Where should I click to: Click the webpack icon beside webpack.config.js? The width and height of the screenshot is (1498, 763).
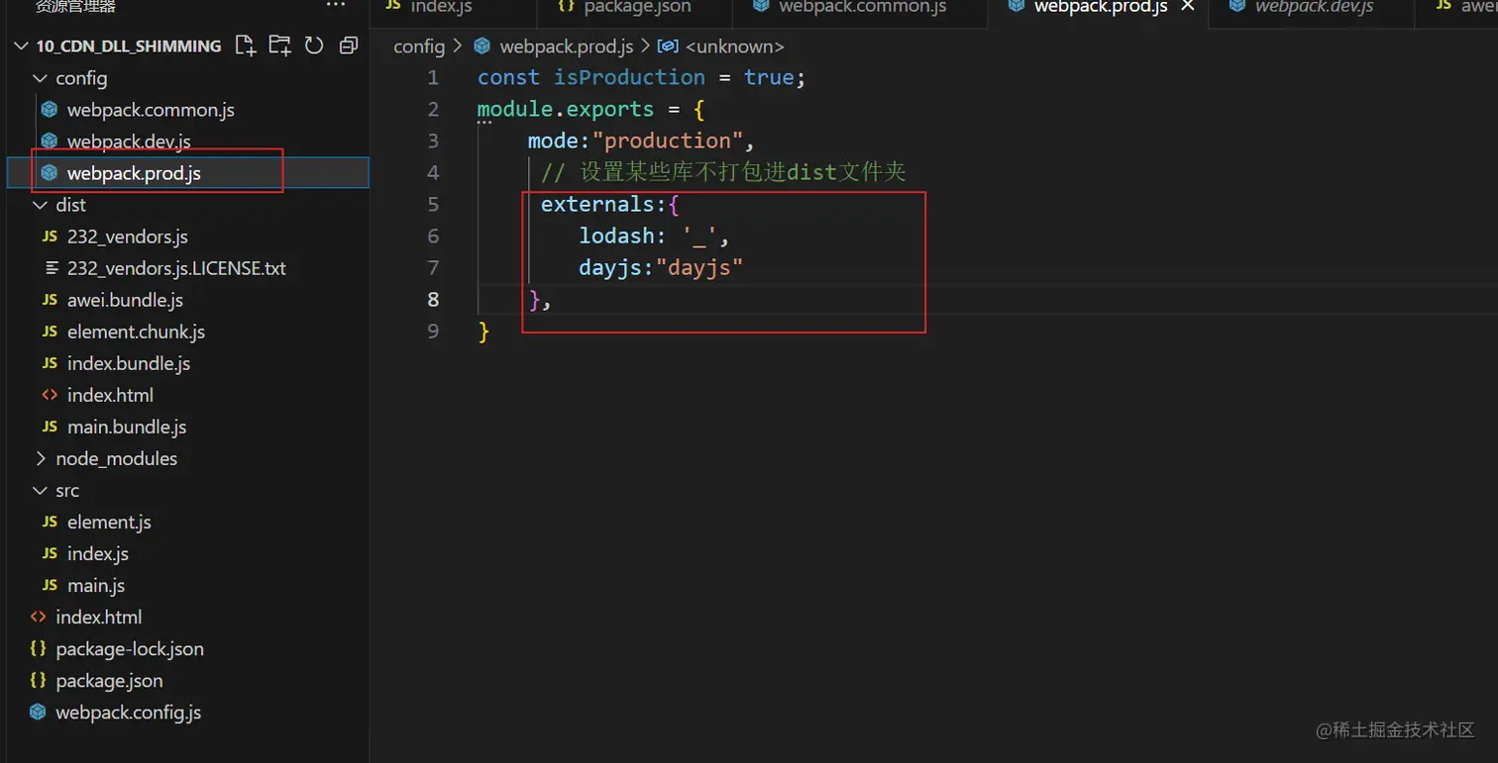[x=38, y=713]
